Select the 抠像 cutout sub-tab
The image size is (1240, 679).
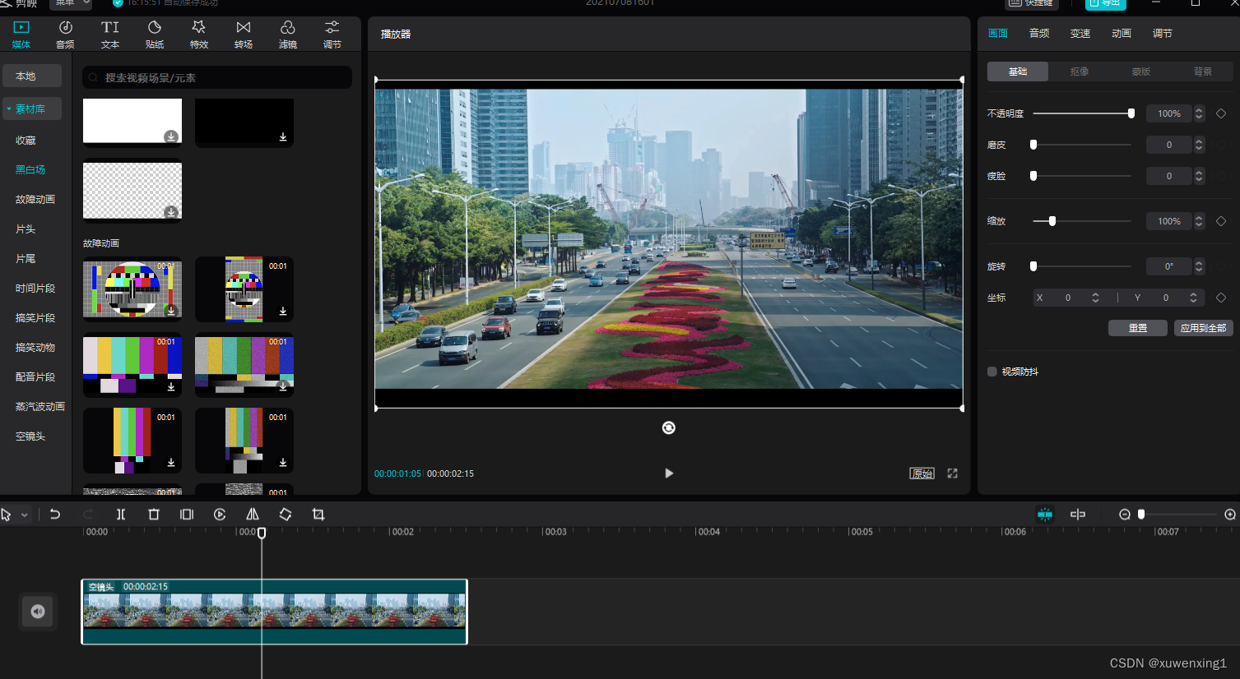1080,72
